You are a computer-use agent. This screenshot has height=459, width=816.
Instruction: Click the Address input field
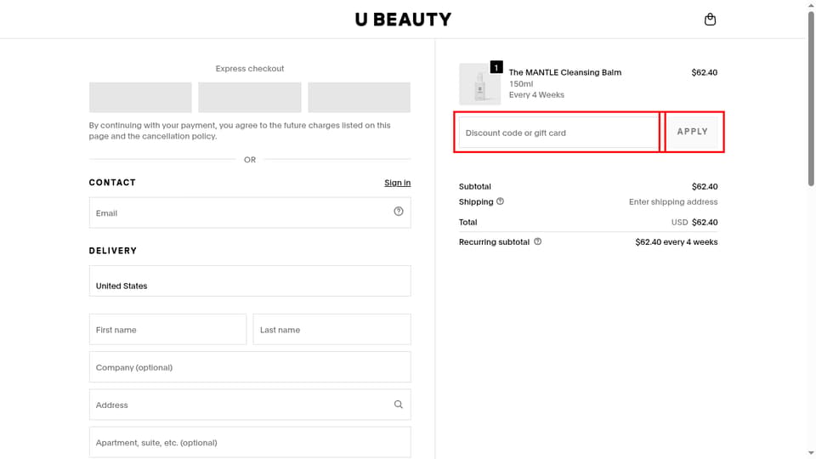(x=250, y=405)
